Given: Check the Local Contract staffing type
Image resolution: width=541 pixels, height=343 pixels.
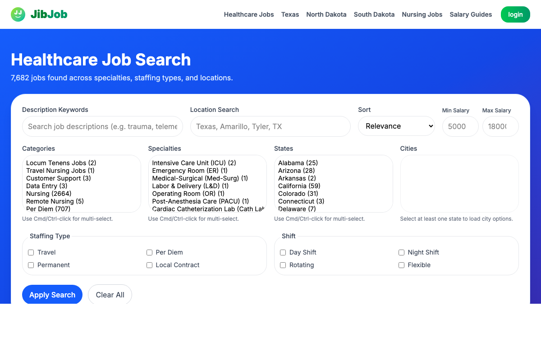Looking at the screenshot, I should click(149, 265).
